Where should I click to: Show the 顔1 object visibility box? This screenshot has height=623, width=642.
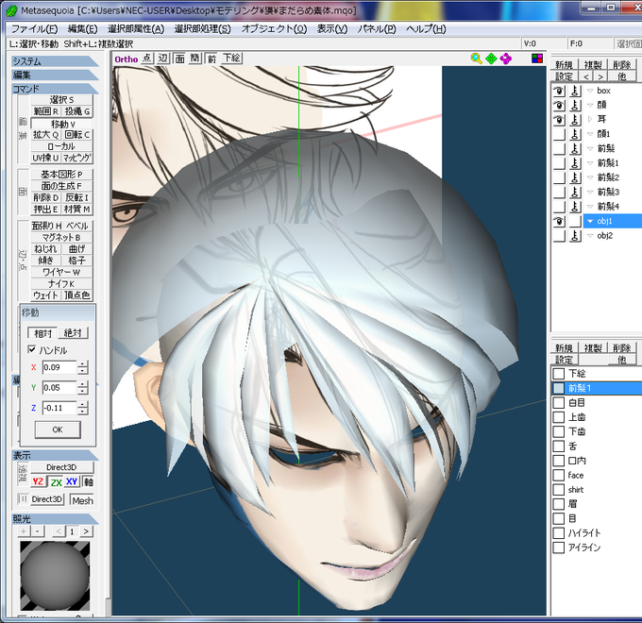[x=559, y=134]
